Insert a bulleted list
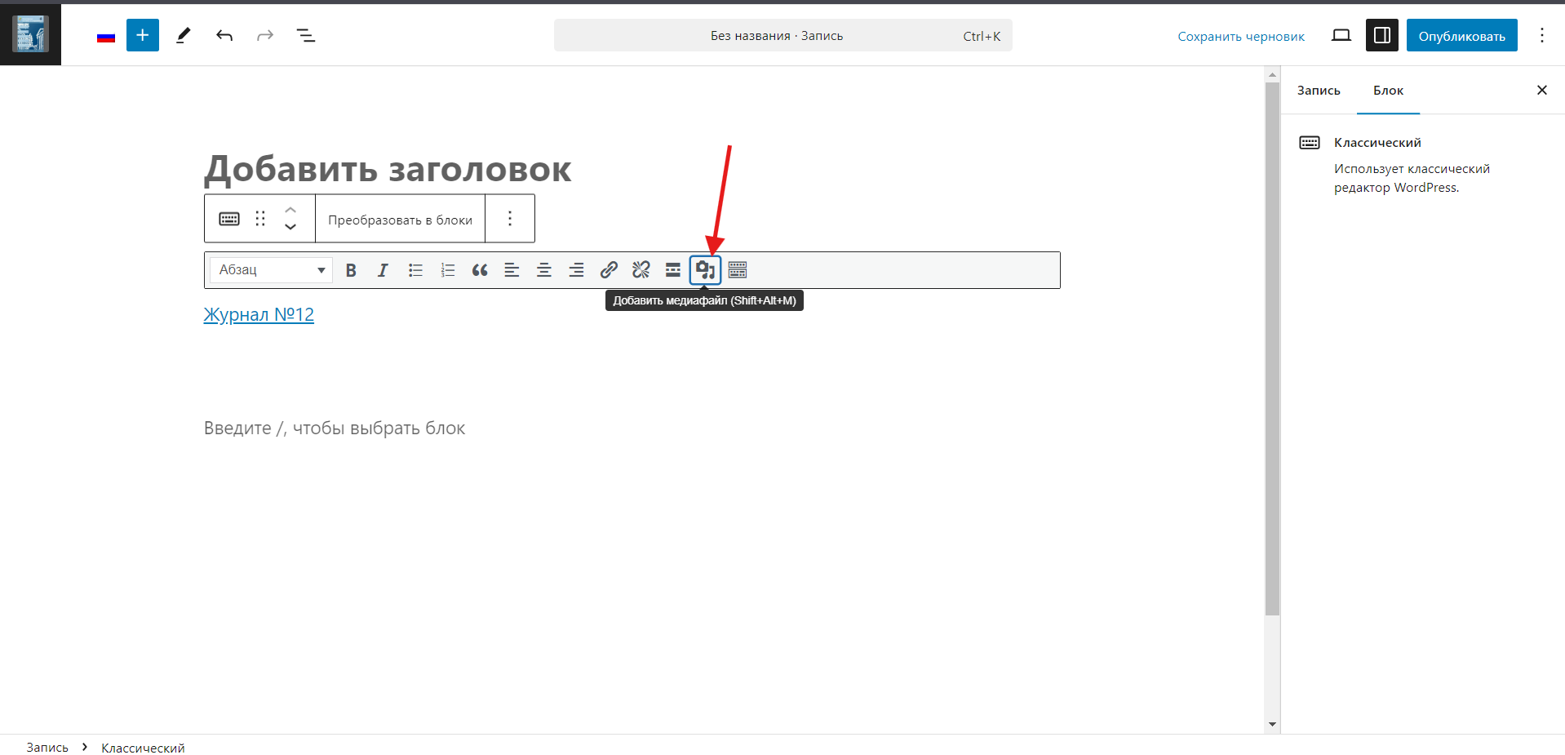 point(415,270)
